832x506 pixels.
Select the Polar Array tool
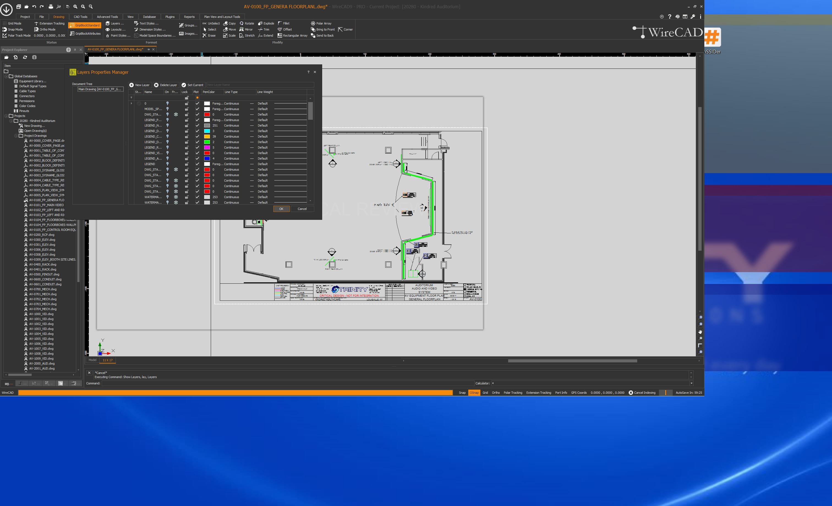pos(321,23)
